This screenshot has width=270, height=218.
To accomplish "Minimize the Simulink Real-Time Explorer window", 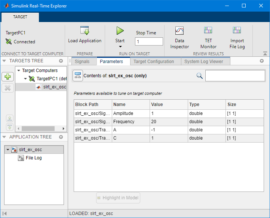I will [x=227, y=6].
